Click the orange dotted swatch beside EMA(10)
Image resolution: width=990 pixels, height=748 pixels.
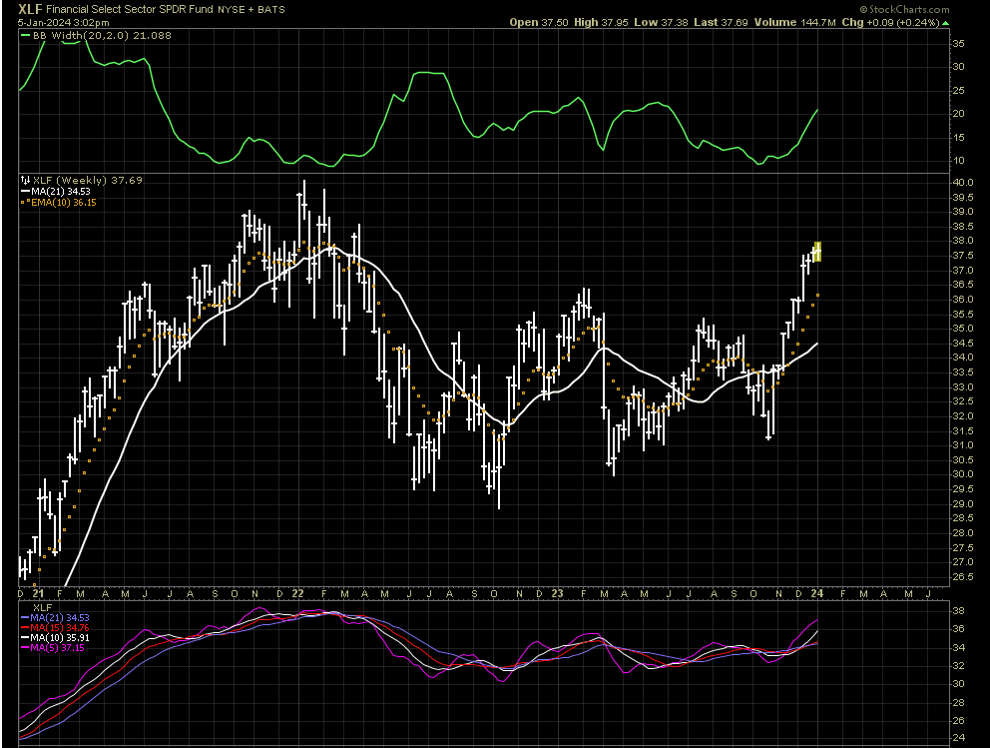pos(25,202)
